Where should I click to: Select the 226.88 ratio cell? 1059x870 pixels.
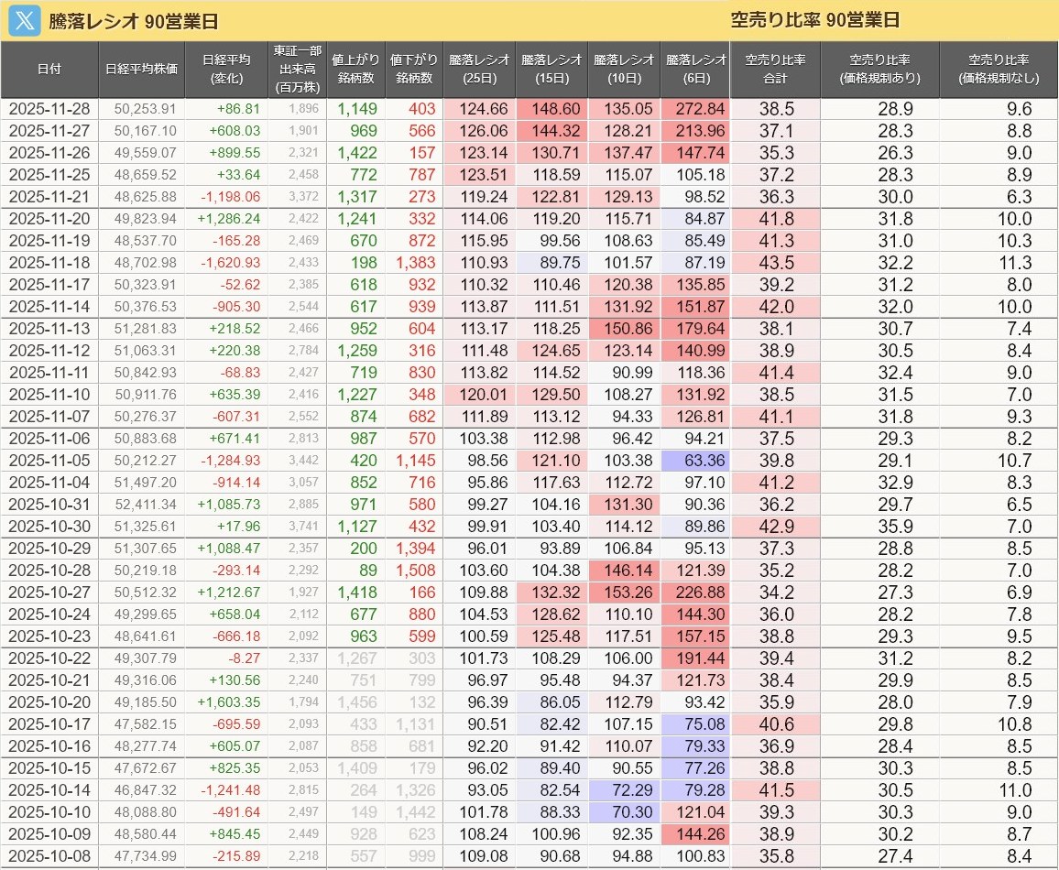(695, 593)
